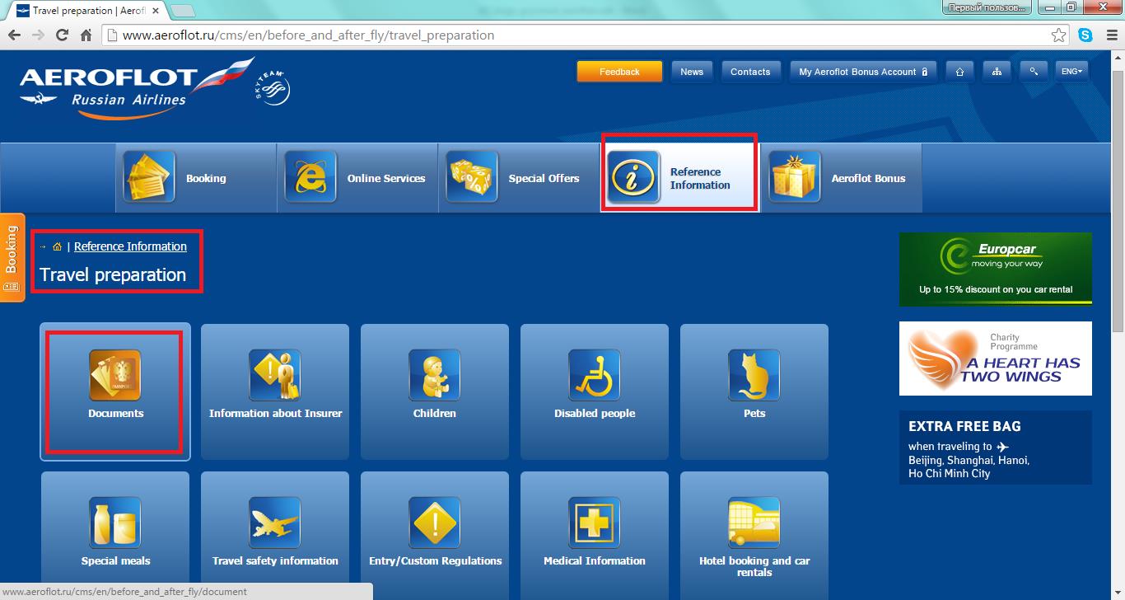The image size is (1125, 600).
Task: Go to the homepage via the top home icon
Action: tap(959, 72)
